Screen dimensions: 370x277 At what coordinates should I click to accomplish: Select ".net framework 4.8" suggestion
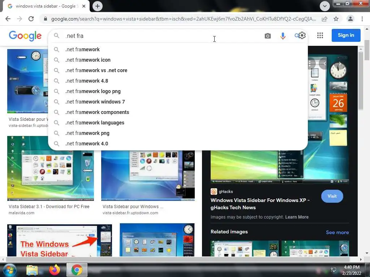[178, 81]
